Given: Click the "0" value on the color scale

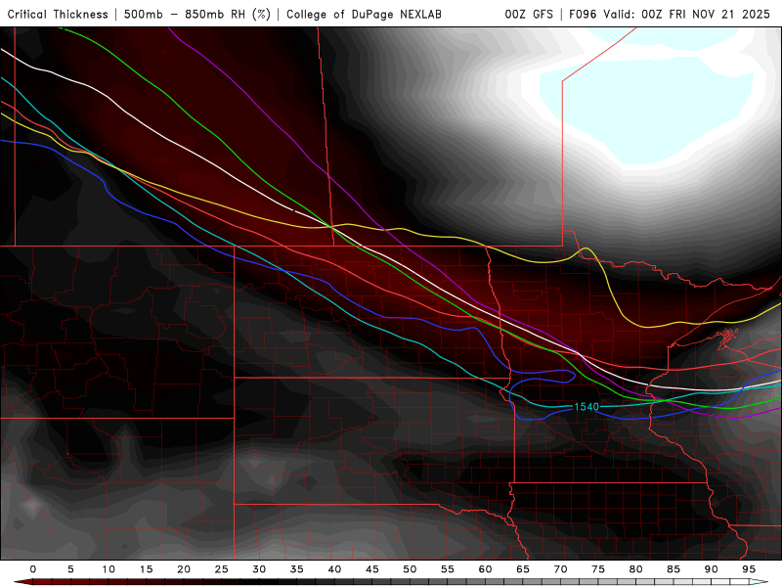Looking at the screenshot, I should pos(33,569).
